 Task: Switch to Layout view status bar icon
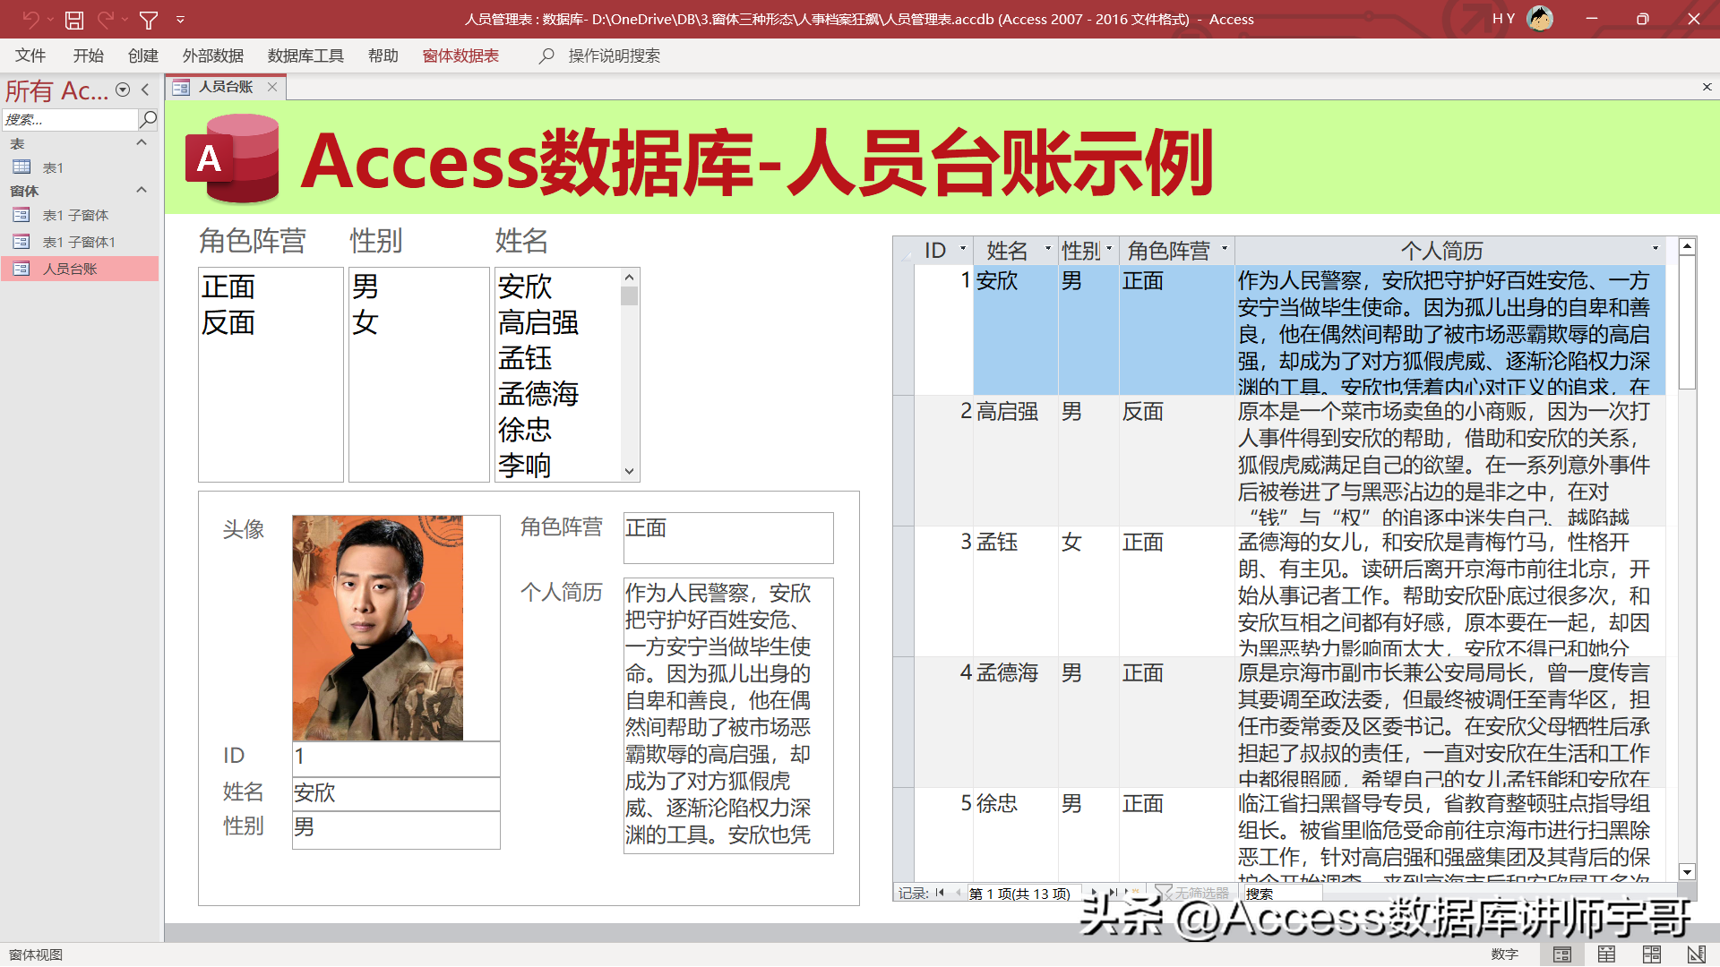point(1652,954)
